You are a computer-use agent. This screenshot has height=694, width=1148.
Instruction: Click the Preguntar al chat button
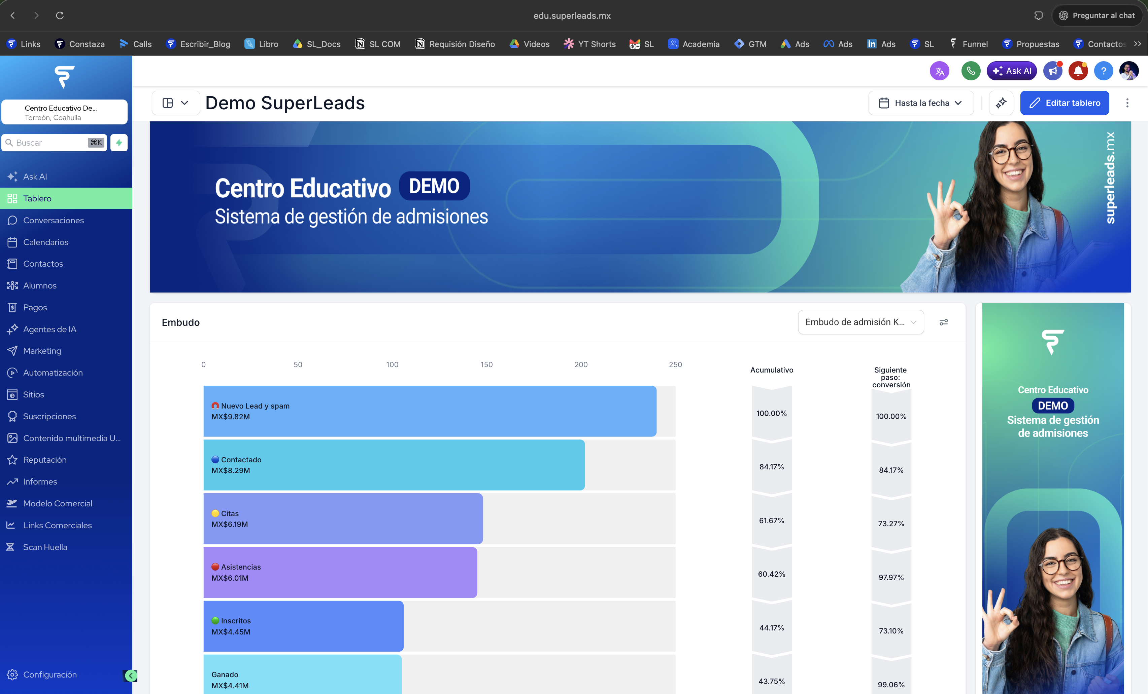[x=1097, y=15]
